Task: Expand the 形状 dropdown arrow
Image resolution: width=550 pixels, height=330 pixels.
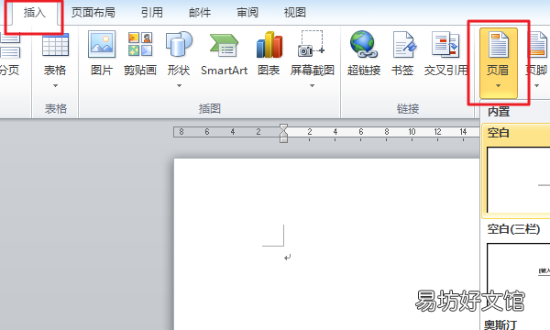Action: [x=179, y=85]
